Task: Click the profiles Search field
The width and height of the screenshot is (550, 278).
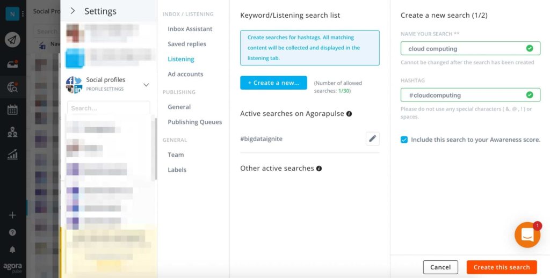Action: tap(108, 108)
